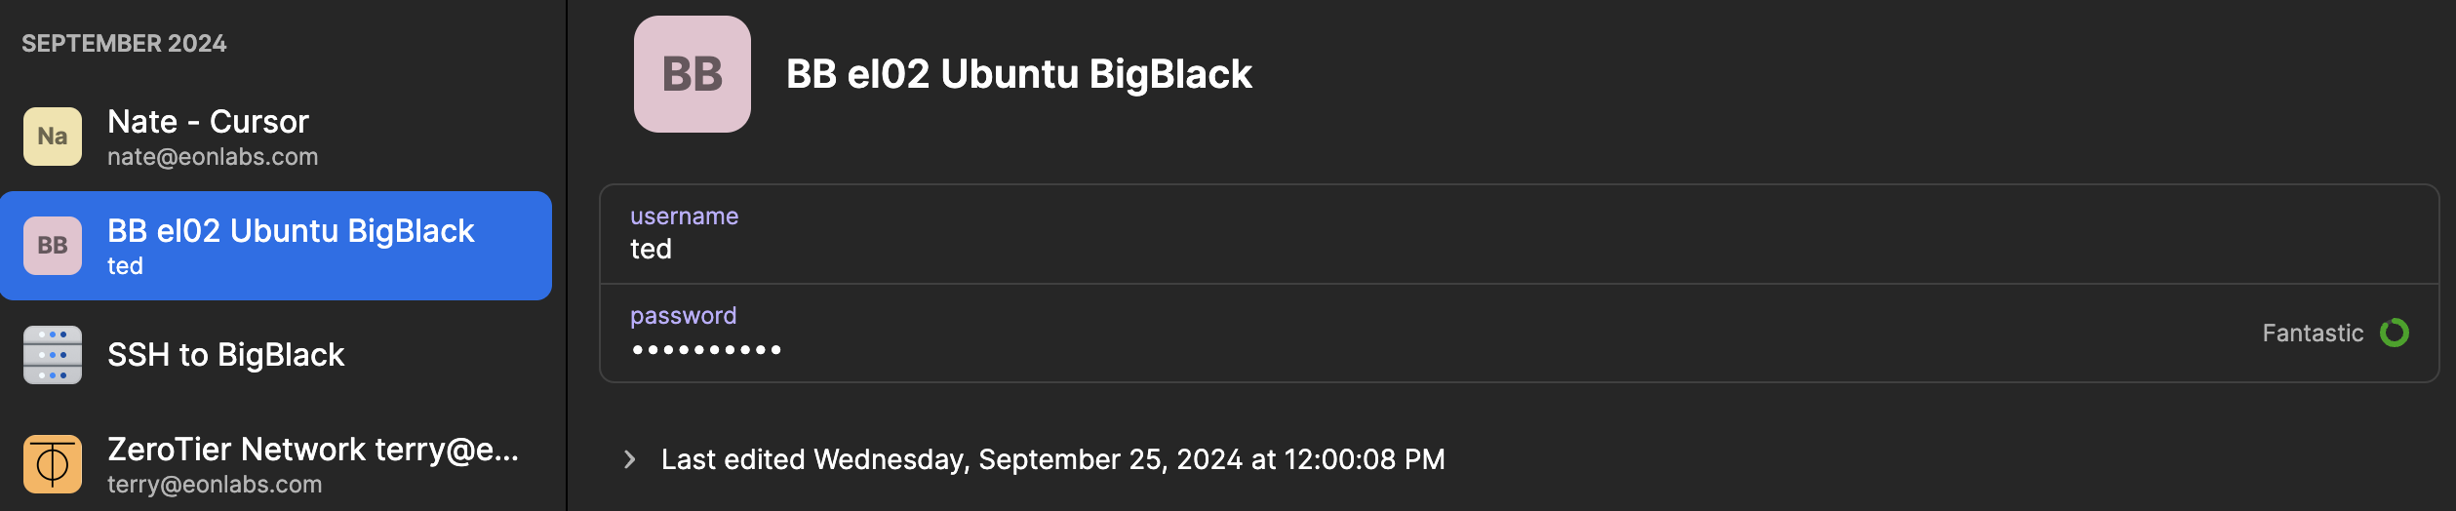Click the terry@eonlabs.com subtitle
The height and width of the screenshot is (511, 2456).
tap(215, 485)
